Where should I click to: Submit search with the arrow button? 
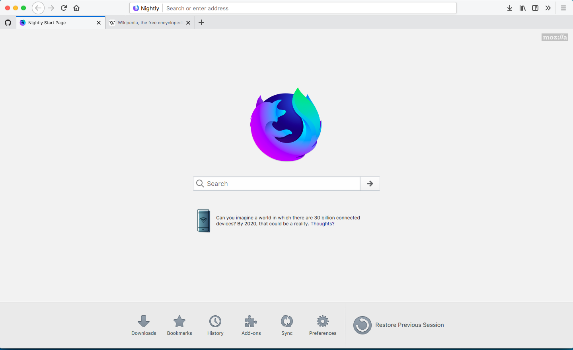tap(370, 184)
